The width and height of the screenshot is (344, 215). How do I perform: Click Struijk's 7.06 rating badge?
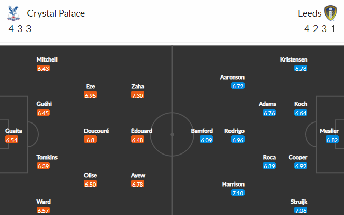(300, 210)
